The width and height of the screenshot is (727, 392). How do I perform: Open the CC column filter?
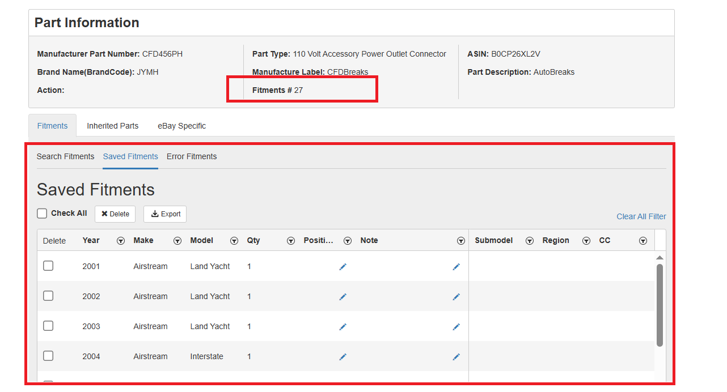[x=643, y=241]
